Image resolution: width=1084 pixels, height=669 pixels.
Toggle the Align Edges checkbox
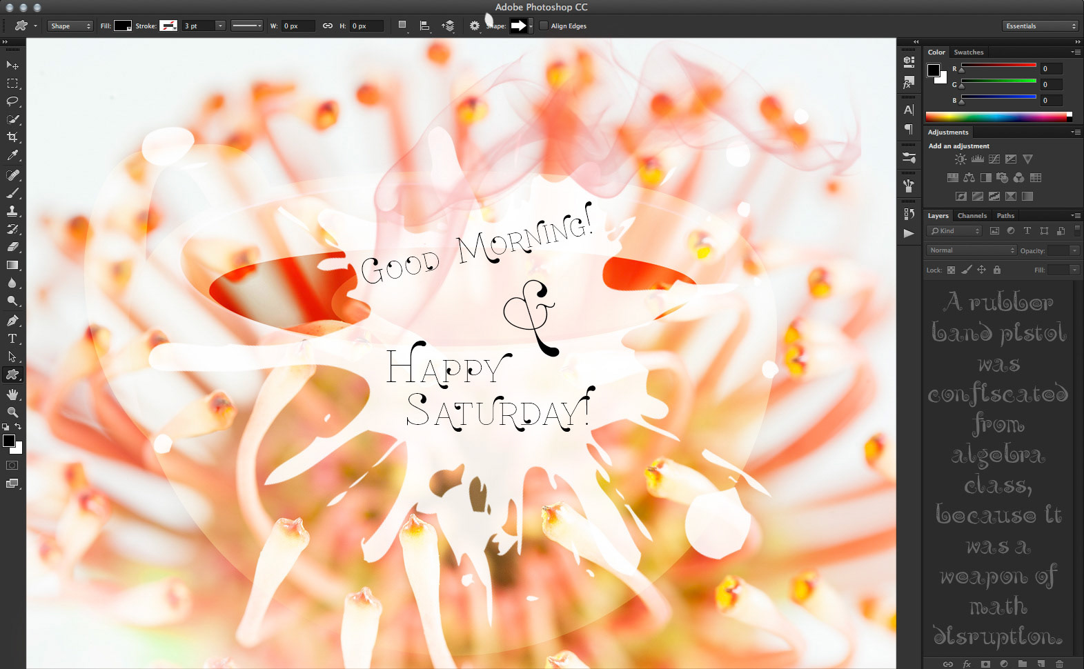click(x=544, y=26)
